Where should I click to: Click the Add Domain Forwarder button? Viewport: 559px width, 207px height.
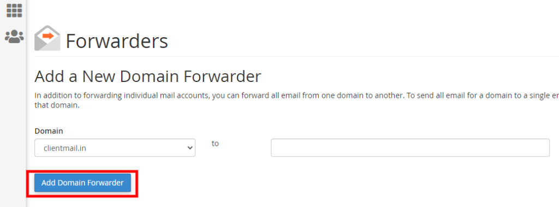point(83,183)
